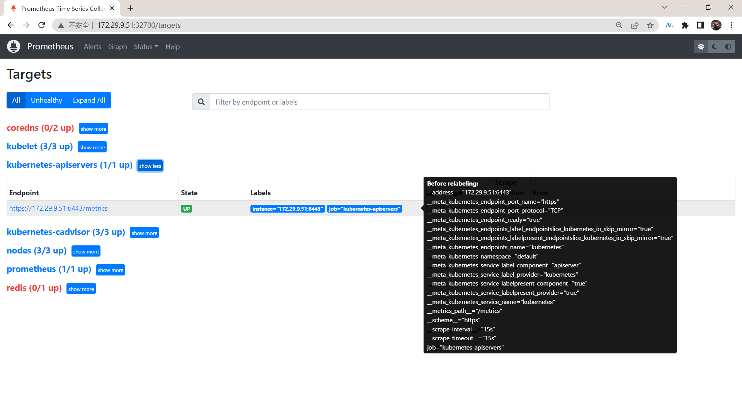This screenshot has height=397, width=742.
Task: Open the Help page
Action: point(172,46)
